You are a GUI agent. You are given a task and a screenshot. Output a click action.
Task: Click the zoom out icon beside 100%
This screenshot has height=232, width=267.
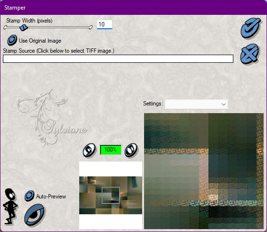[89, 150]
